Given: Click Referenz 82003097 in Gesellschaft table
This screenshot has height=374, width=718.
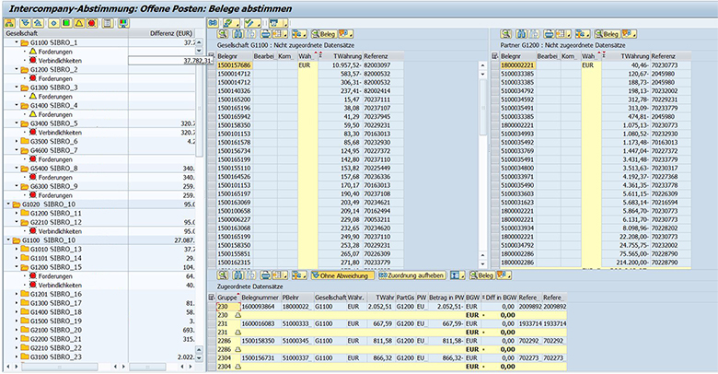Looking at the screenshot, I should [383, 65].
